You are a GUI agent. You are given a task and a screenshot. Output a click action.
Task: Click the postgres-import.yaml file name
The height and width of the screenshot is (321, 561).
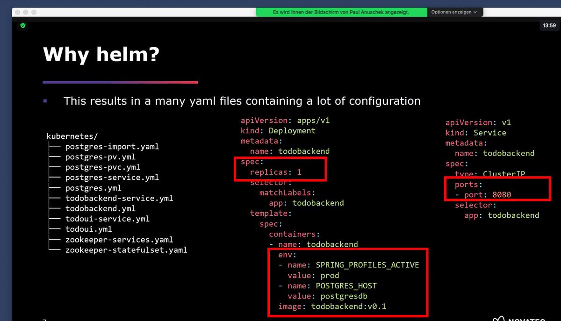(112, 146)
